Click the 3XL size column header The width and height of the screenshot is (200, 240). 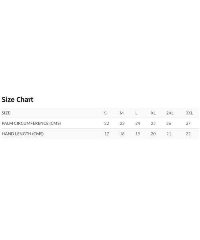pyautogui.click(x=189, y=113)
